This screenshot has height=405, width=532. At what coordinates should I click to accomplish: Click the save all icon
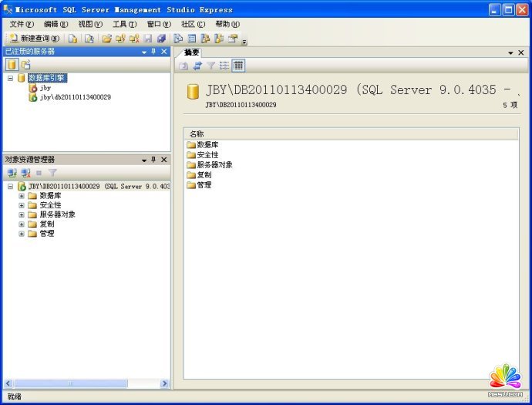[x=161, y=39]
